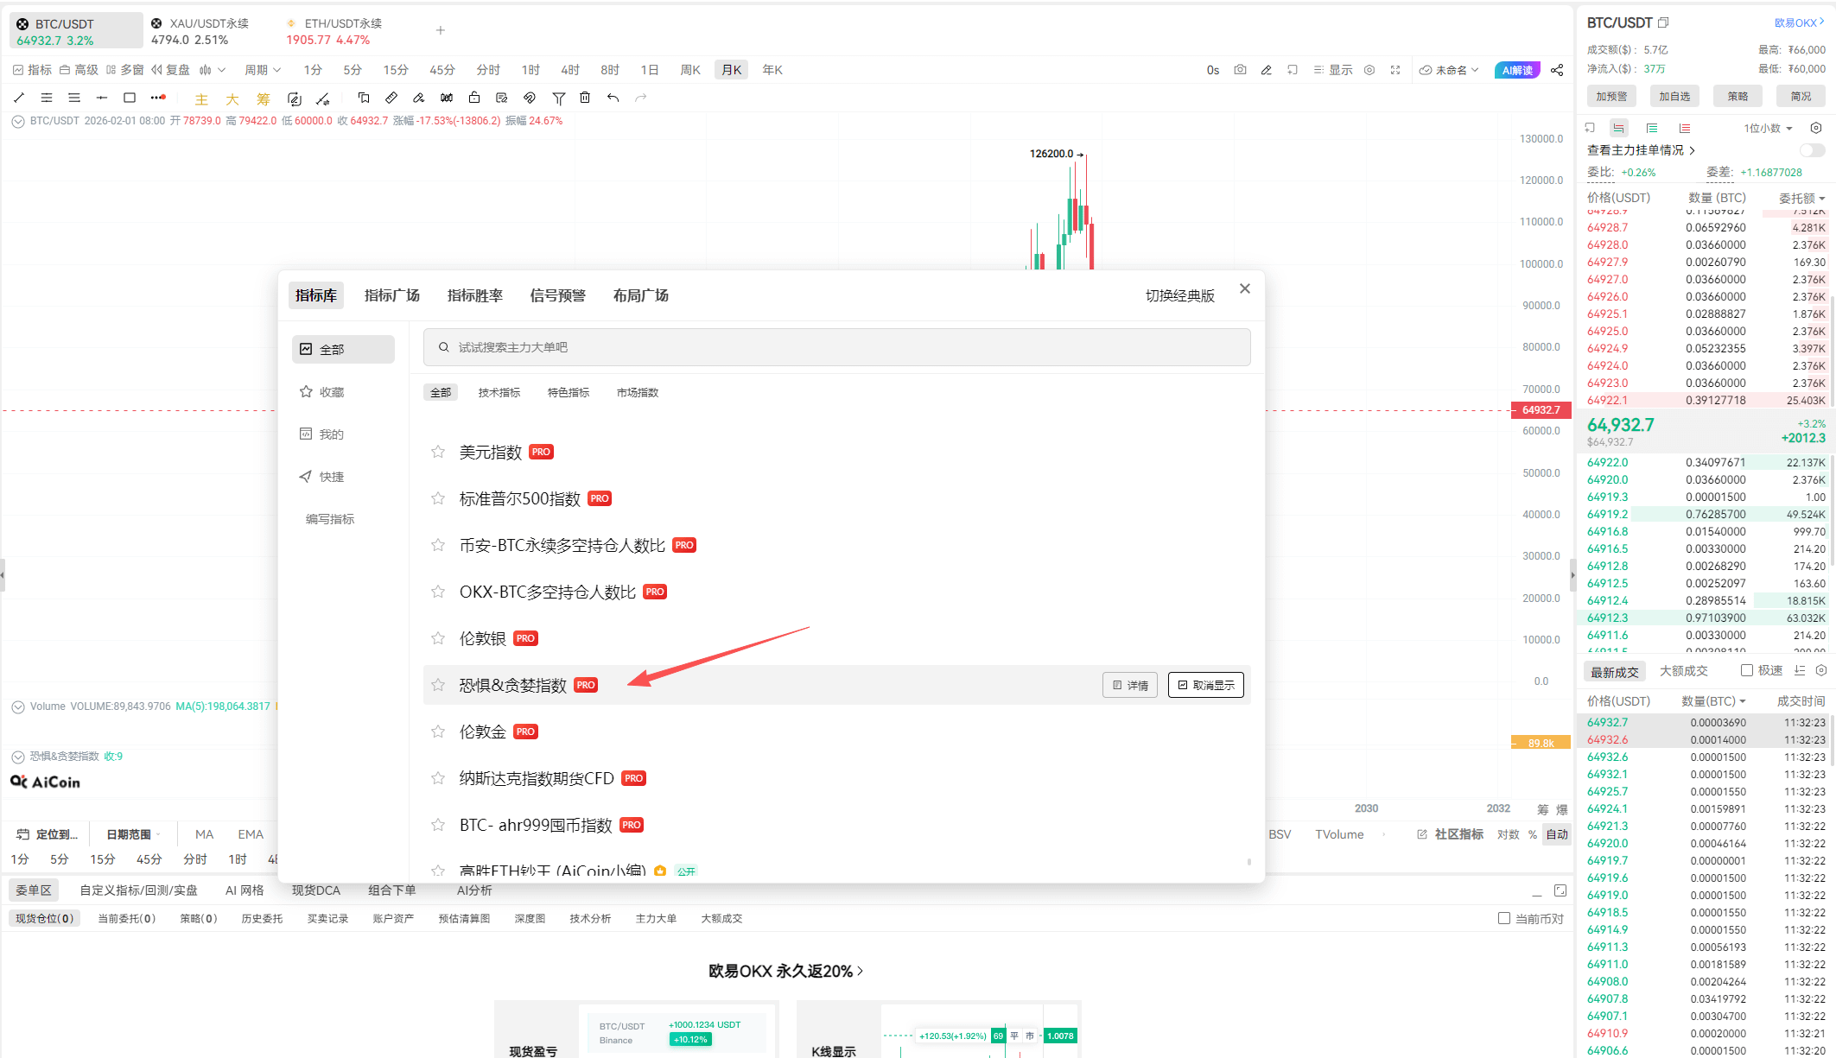Share the chart via the share icon
The width and height of the screenshot is (1836, 1058).
(x=1558, y=70)
